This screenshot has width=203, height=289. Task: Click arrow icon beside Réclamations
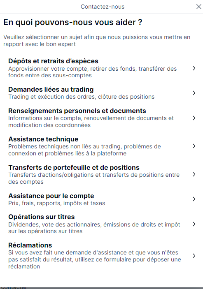click(194, 256)
